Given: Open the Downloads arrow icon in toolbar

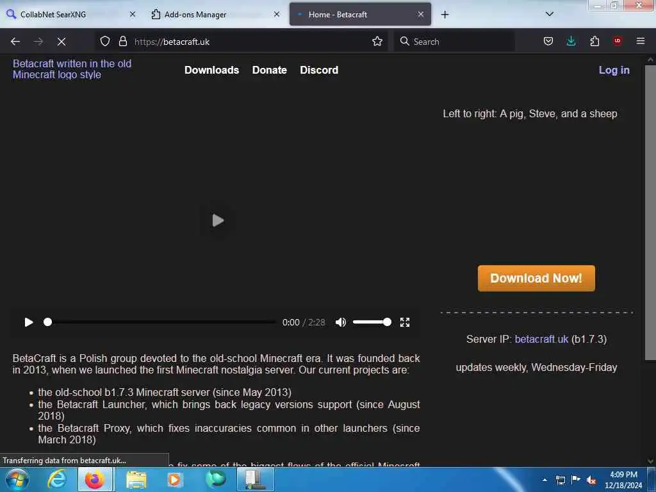Looking at the screenshot, I should pos(571,41).
